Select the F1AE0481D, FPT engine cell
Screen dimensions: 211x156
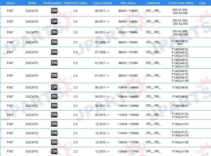point(180,43)
